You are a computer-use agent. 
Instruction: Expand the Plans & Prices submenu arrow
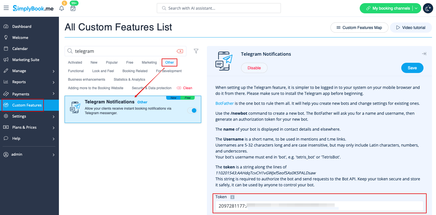(x=54, y=128)
